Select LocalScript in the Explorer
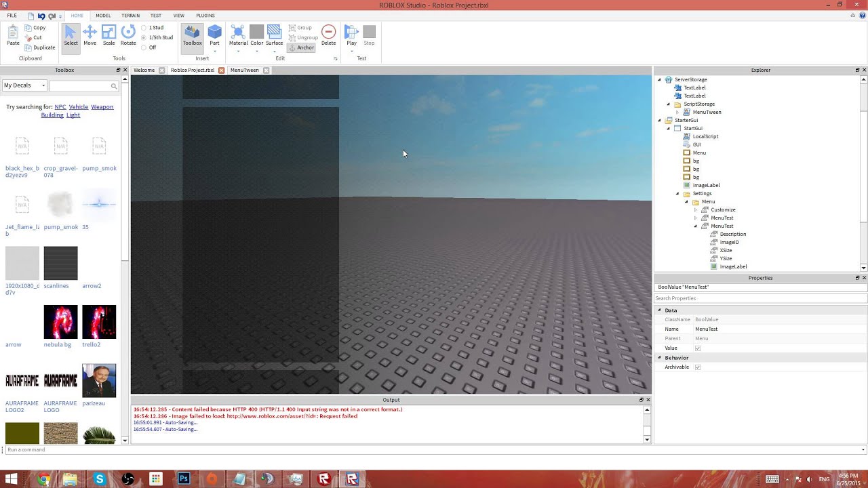Viewport: 868px width, 488px height. pos(705,137)
